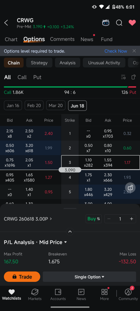Toggle the red heart favorite icon
140x311 pixels.
pyautogui.click(x=132, y=23)
